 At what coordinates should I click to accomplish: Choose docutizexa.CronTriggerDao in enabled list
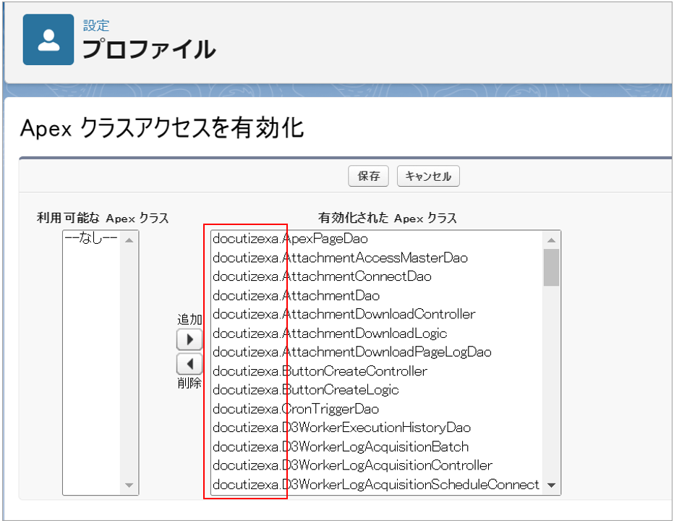pyautogui.click(x=295, y=409)
